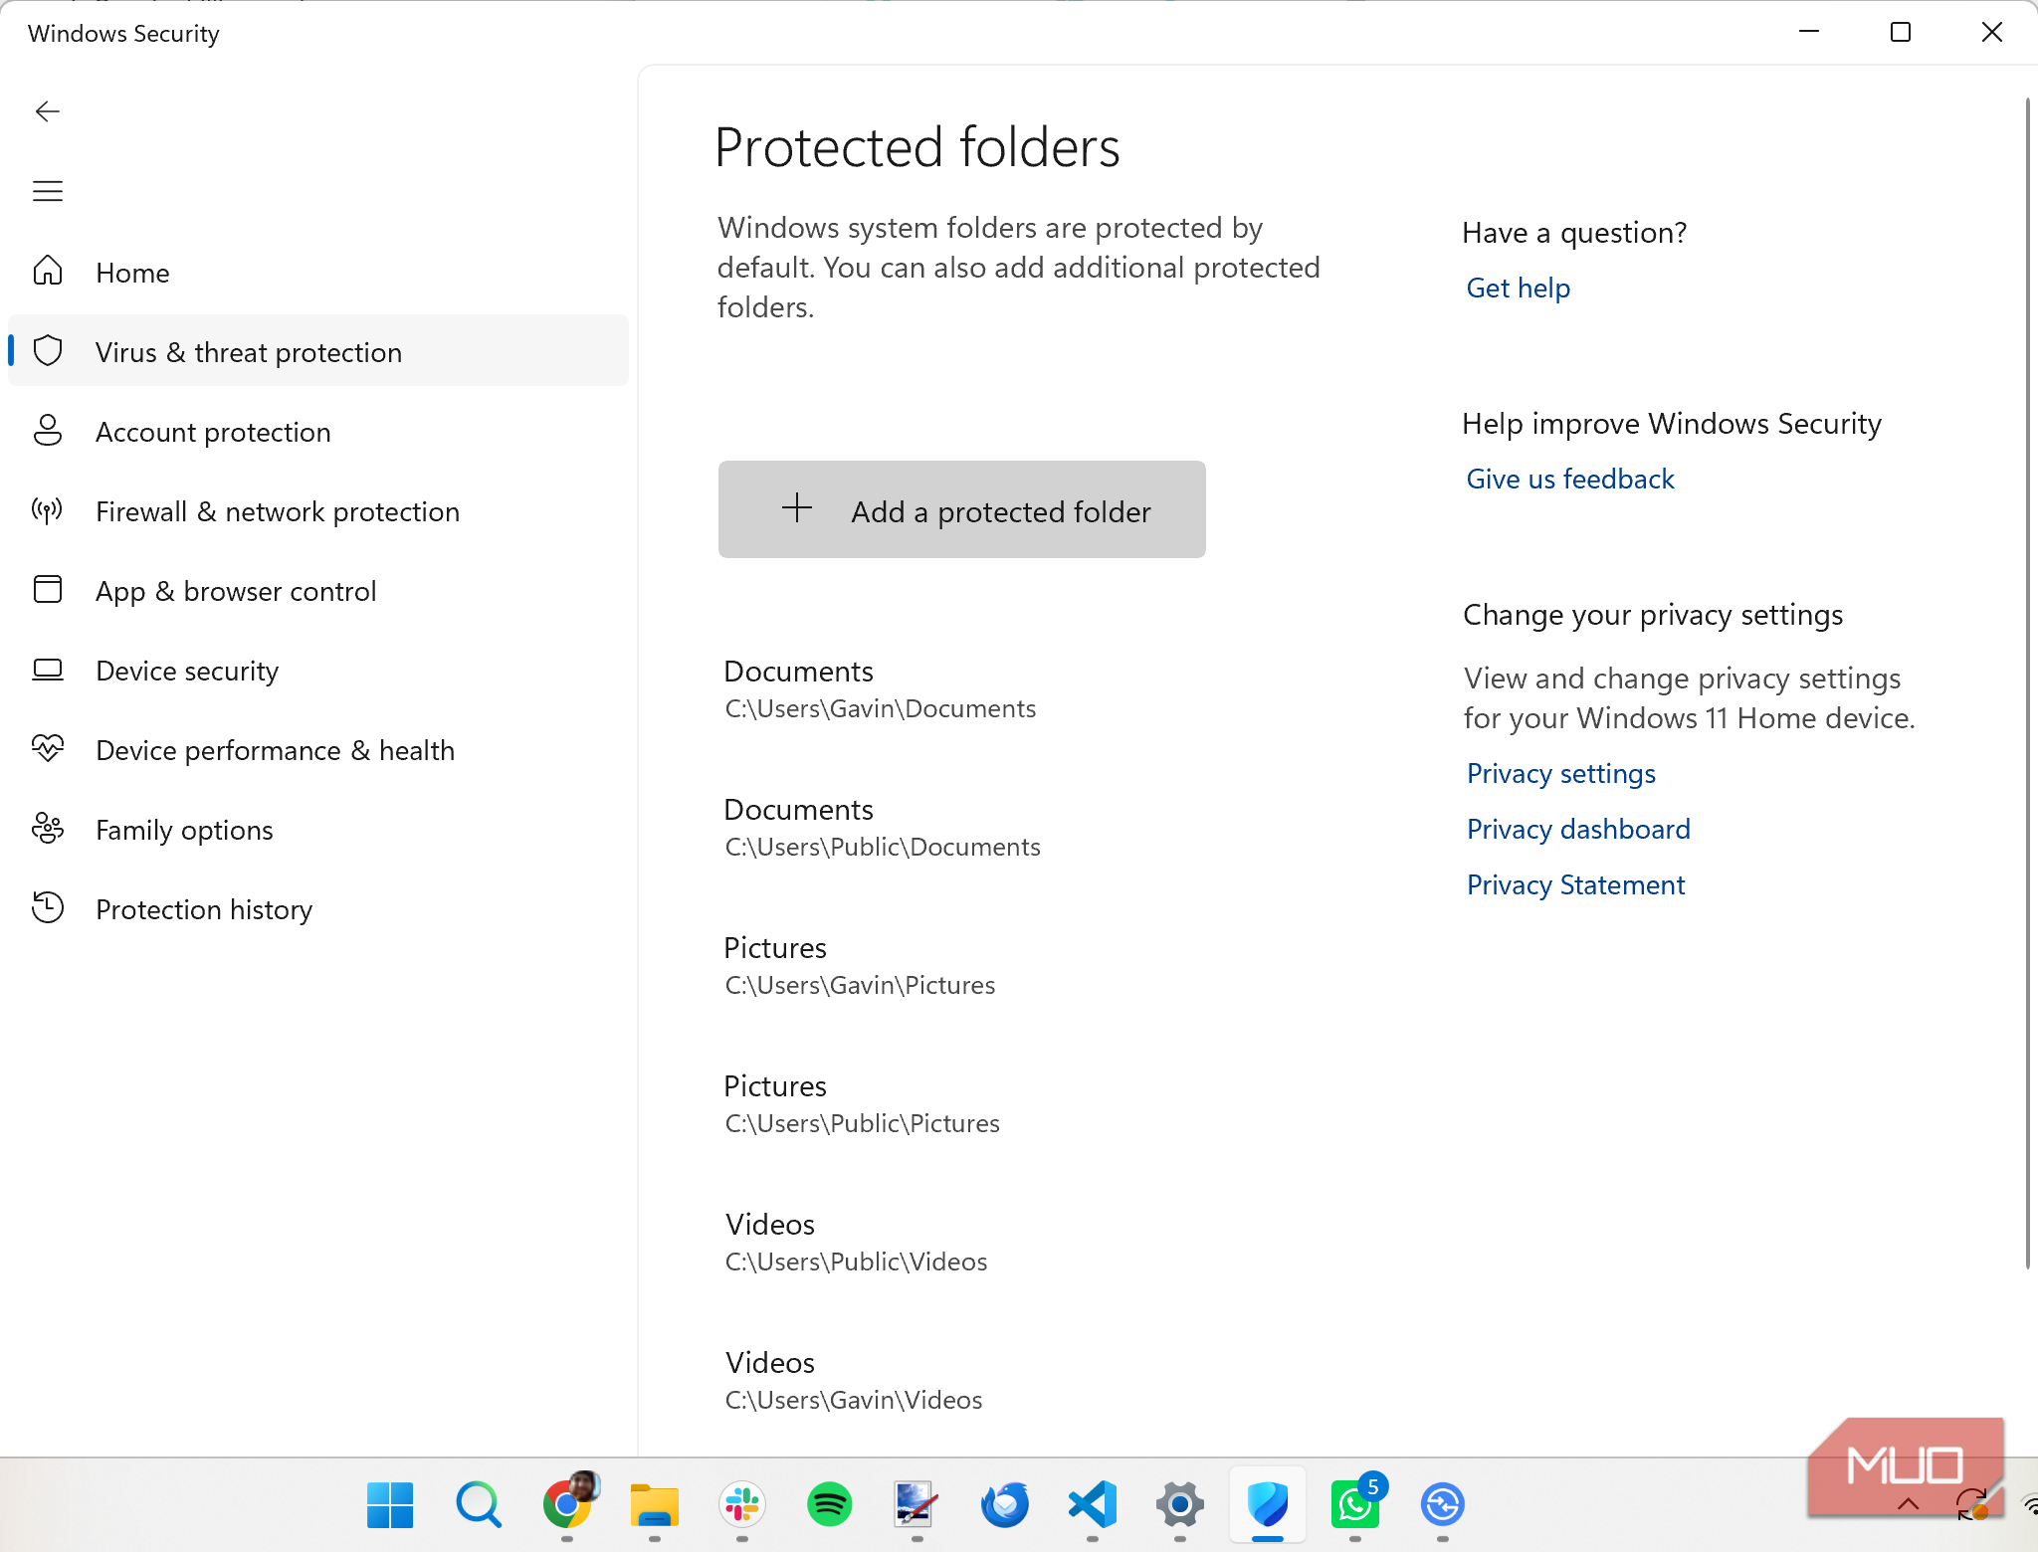The image size is (2038, 1552).
Task: Open Family options section
Action: click(318, 829)
